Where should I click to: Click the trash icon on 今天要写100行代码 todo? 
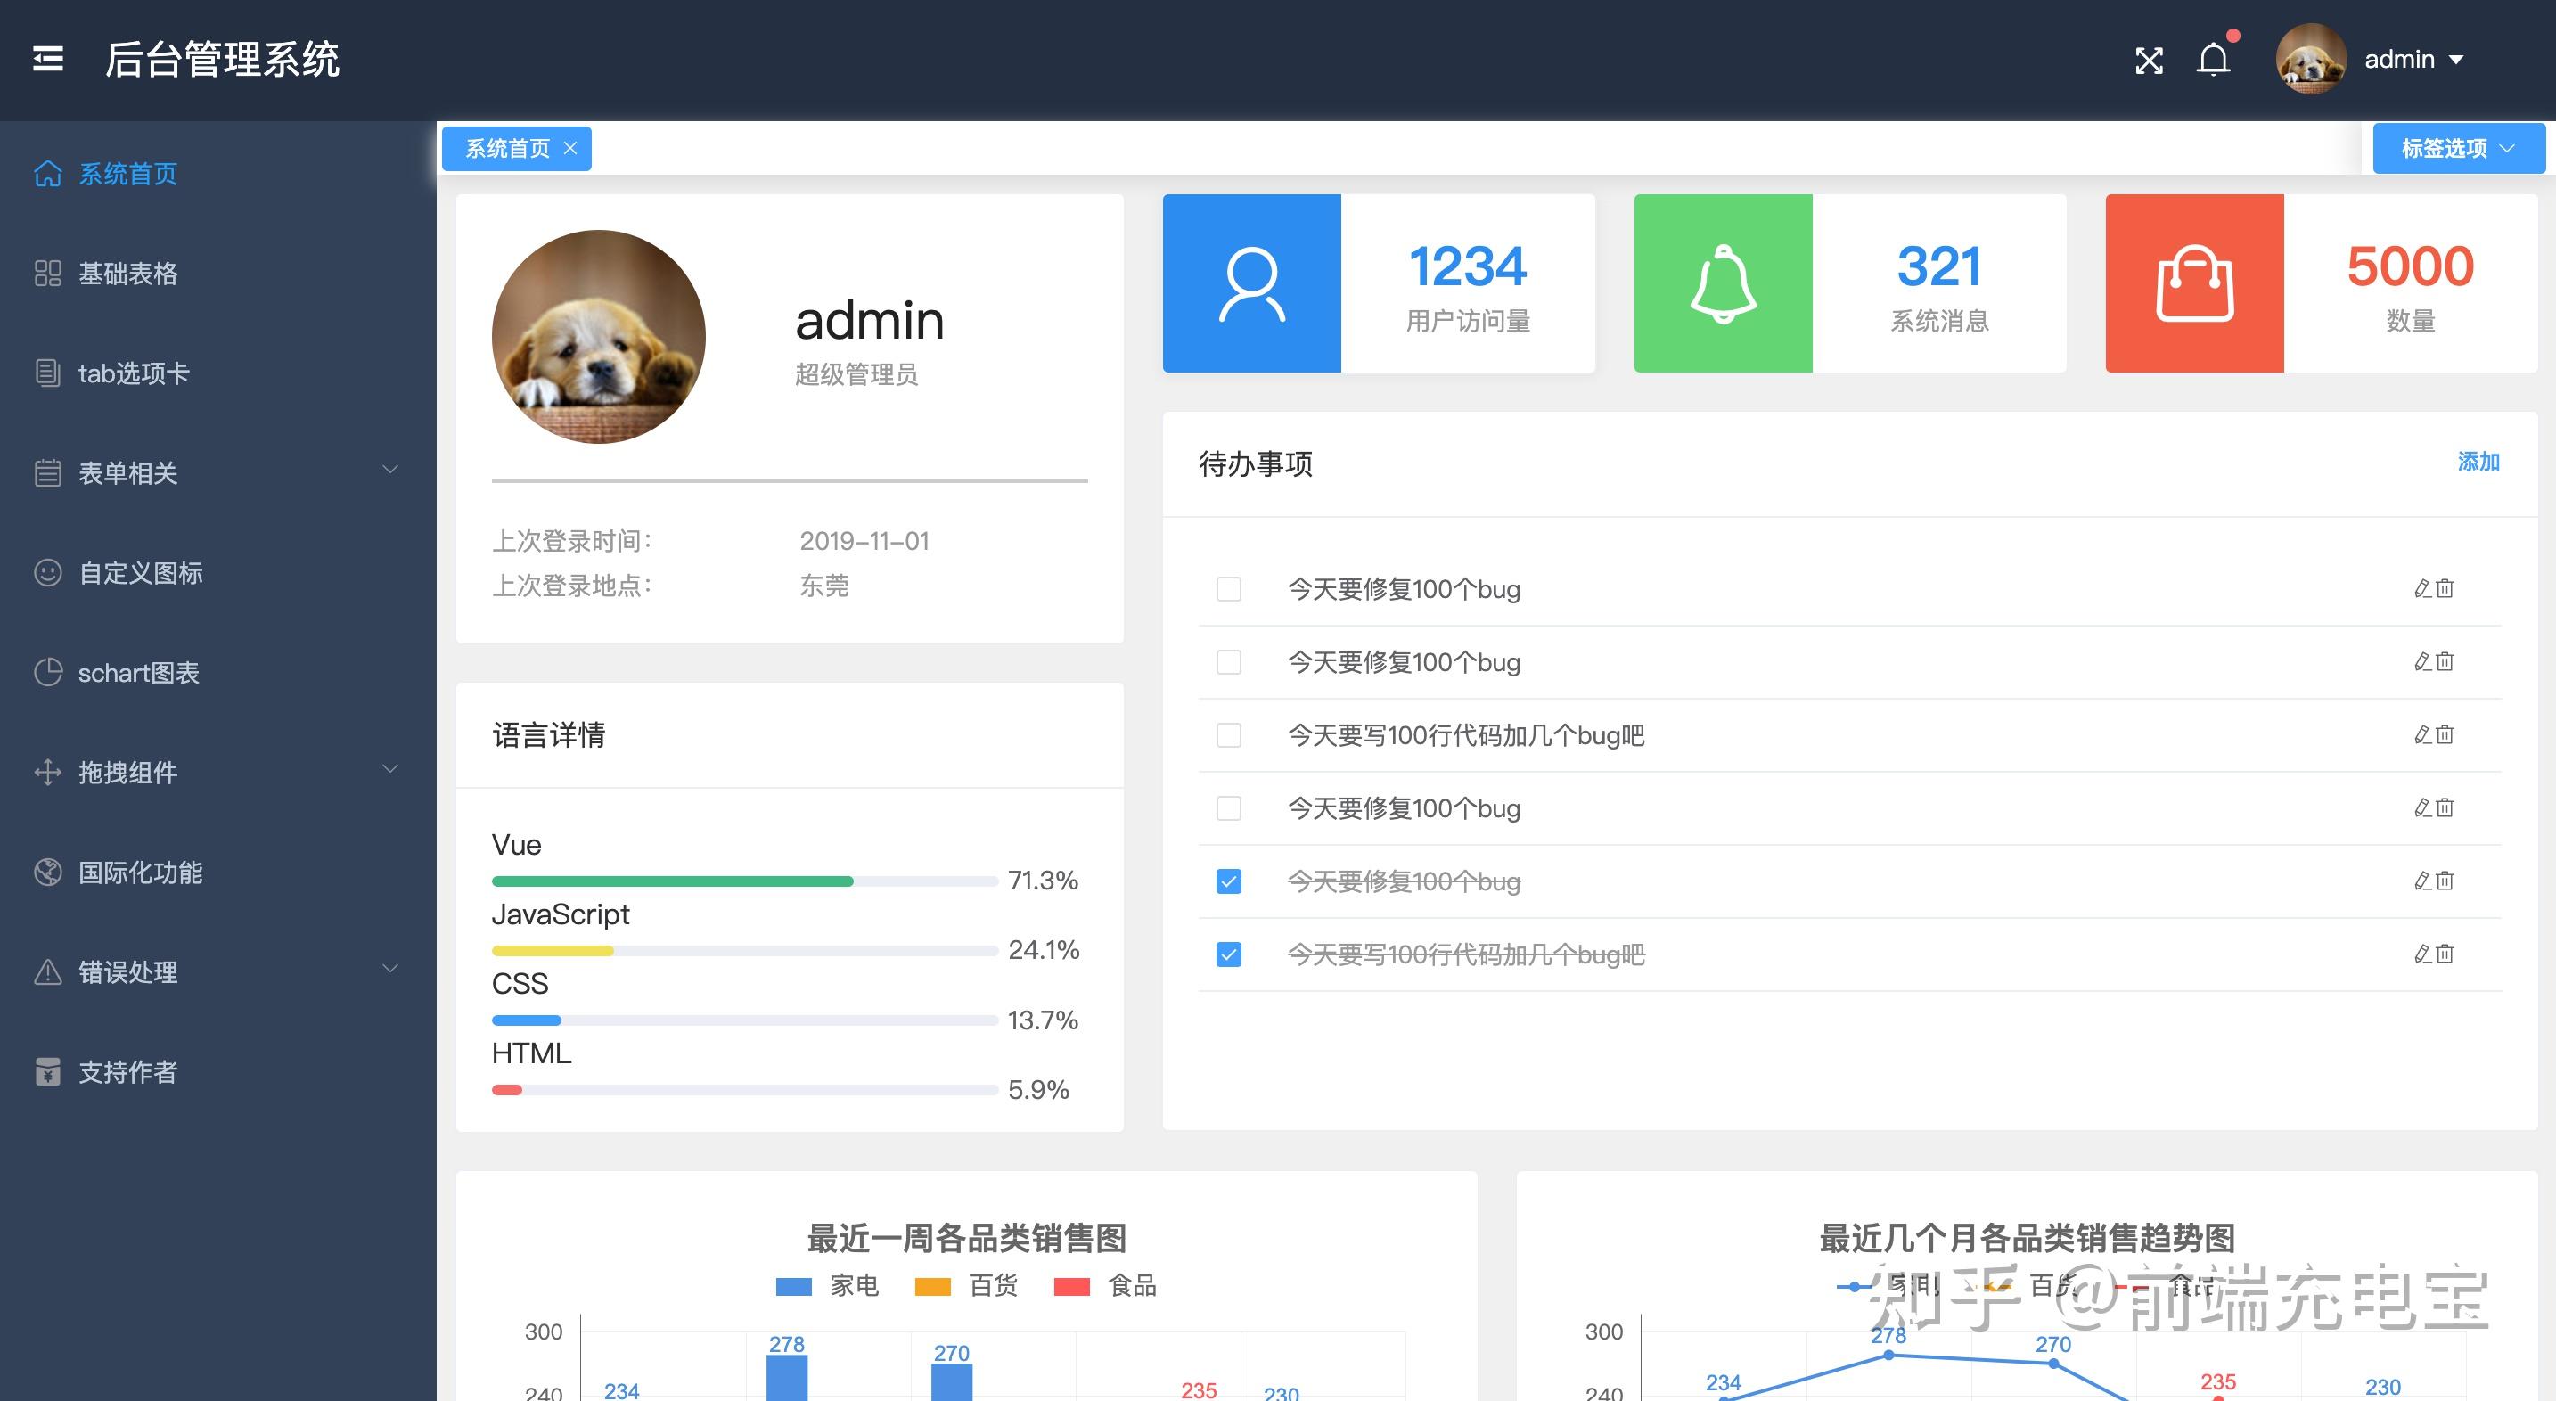(2443, 734)
